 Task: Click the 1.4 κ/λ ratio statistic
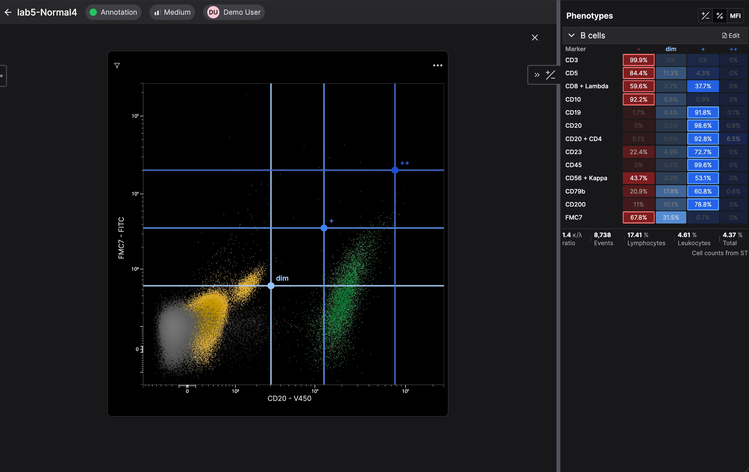pyautogui.click(x=572, y=239)
